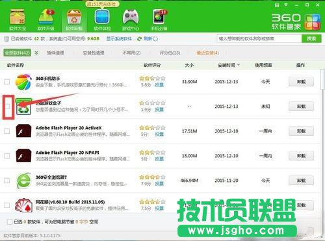
Task: Click the 360软件管家 colorful logo
Action: tap(313, 22)
